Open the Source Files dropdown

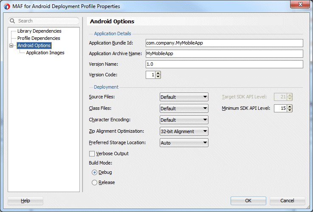[x=184, y=97]
